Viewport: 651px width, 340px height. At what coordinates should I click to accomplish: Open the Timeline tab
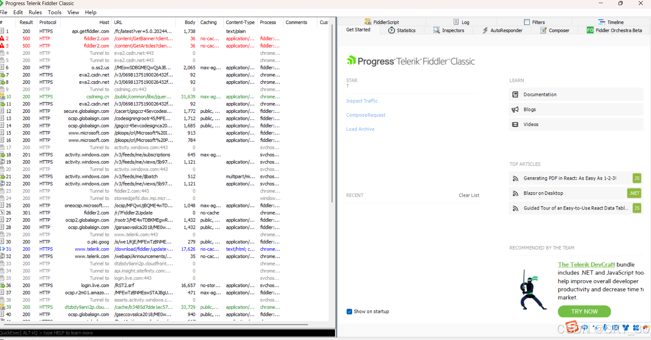(611, 22)
